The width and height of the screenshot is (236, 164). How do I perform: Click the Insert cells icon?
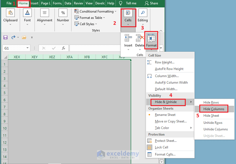click(x=128, y=38)
